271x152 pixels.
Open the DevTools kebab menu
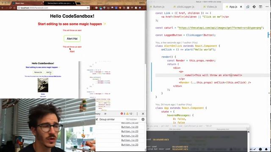(137, 114)
